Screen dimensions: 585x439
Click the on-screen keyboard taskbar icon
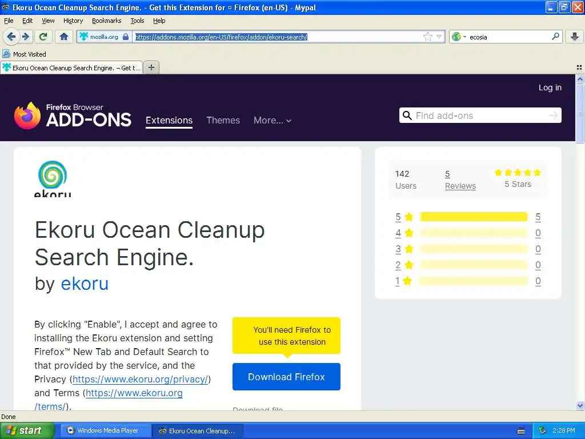pos(521,431)
